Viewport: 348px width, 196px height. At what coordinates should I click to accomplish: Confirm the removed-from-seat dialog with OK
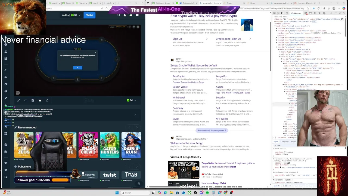tap(77, 68)
